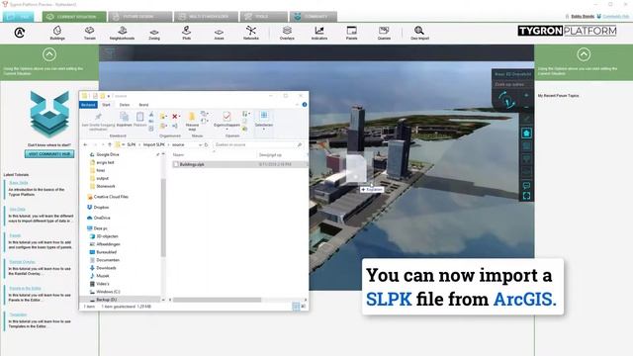Switch to the Tools tab
633x356 pixels.
[x=264, y=17]
